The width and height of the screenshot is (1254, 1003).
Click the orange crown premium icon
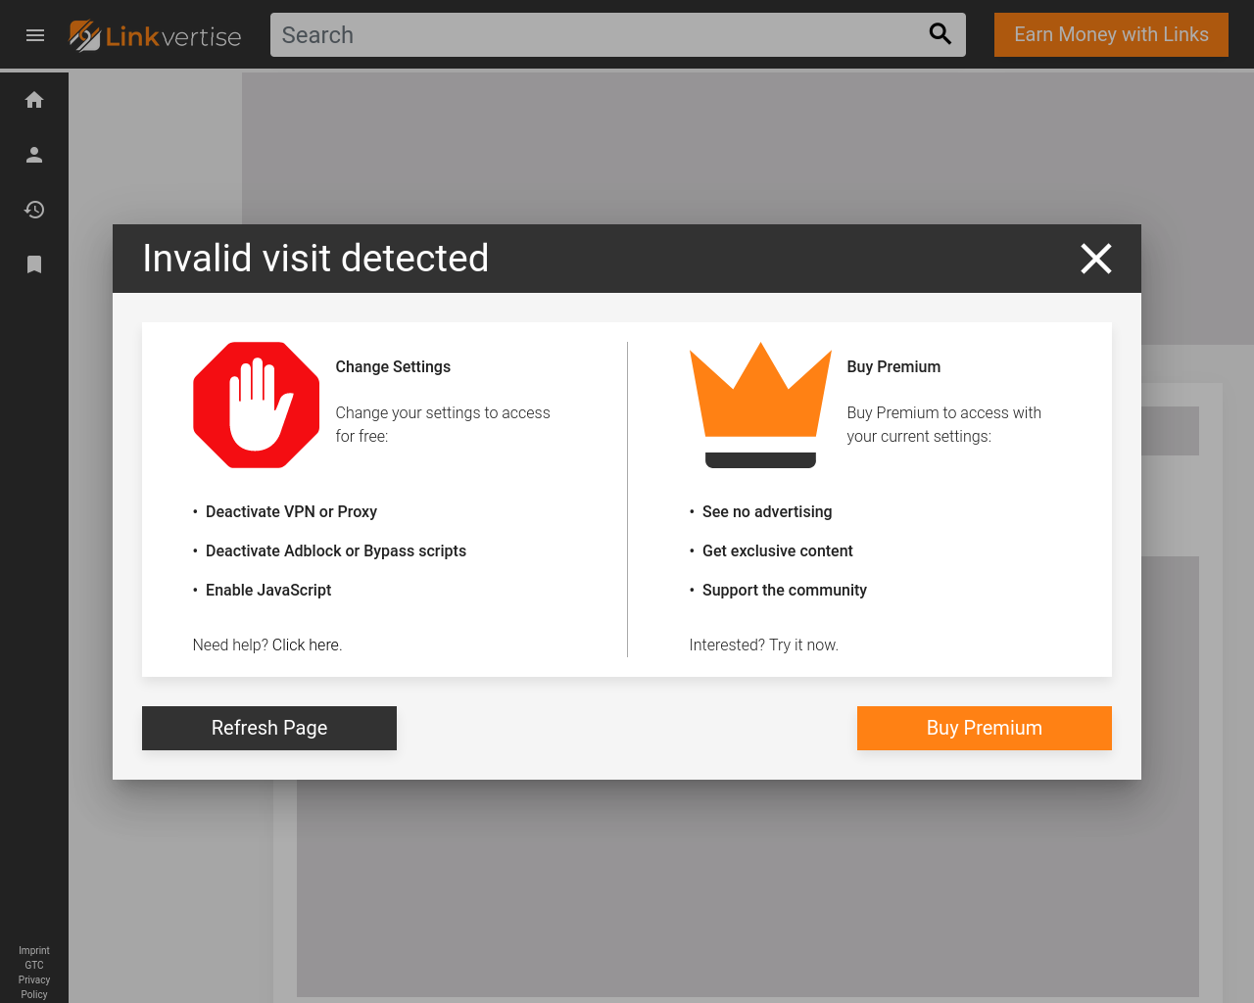760,404
